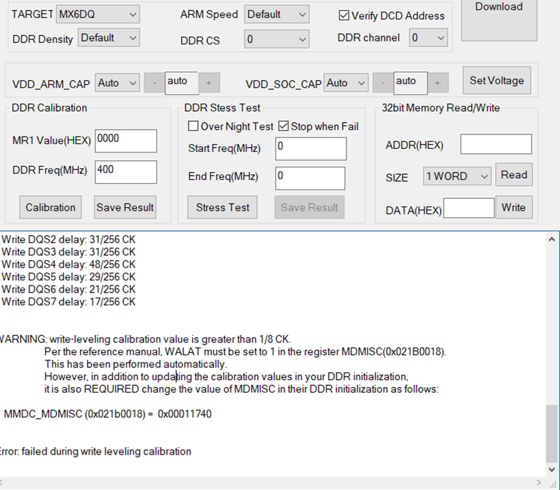Click the ADDR(HEX) input field

point(495,144)
